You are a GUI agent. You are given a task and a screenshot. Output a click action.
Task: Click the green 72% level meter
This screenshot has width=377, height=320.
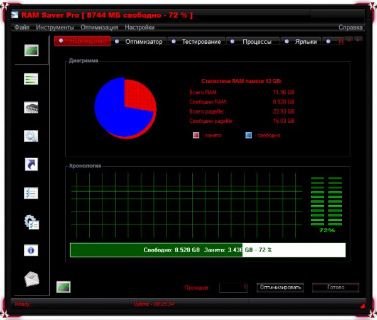(x=326, y=201)
